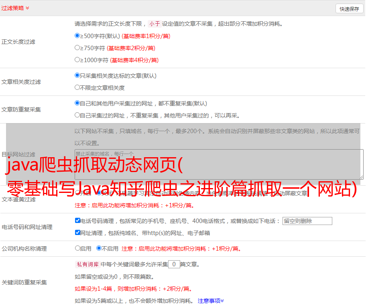Screen dimensions: 366x308
Task: Choose 不限定文章相关度 option
Action: [77, 87]
